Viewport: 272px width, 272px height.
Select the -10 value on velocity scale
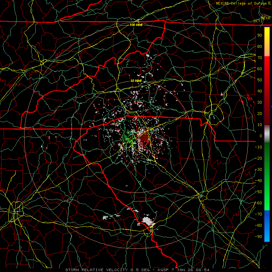pyautogui.click(x=258, y=147)
